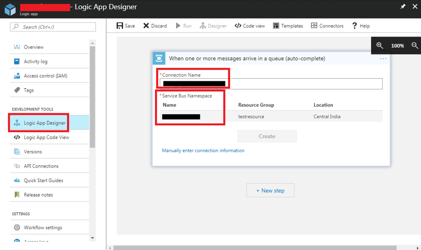Go to Access control (IAM)

tap(45, 76)
